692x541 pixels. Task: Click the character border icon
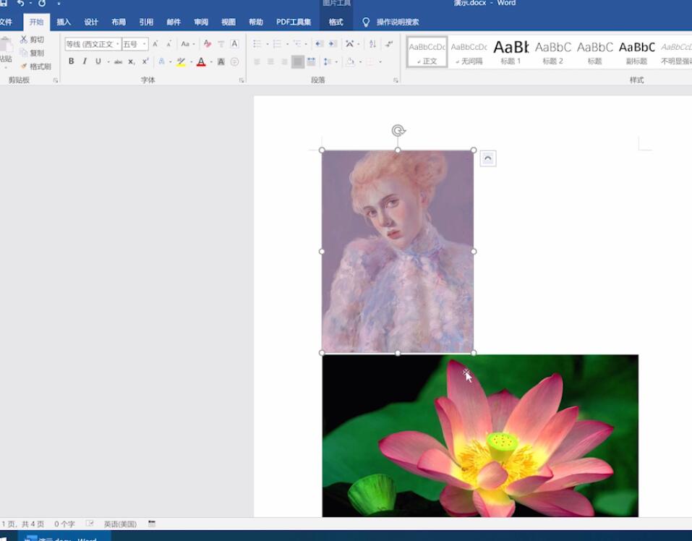234,44
